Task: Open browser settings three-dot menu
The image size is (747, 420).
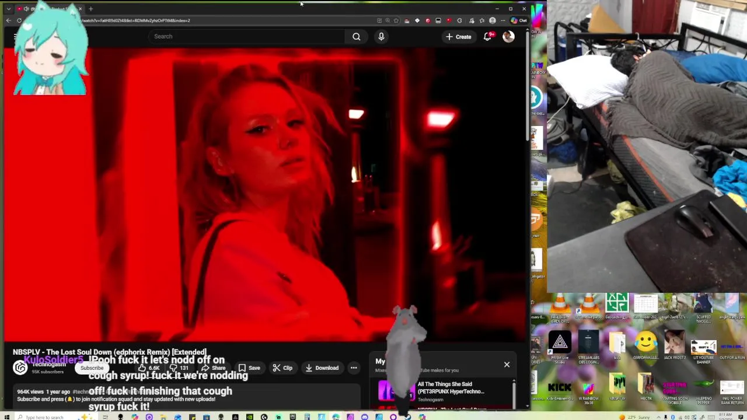Action: [x=503, y=20]
